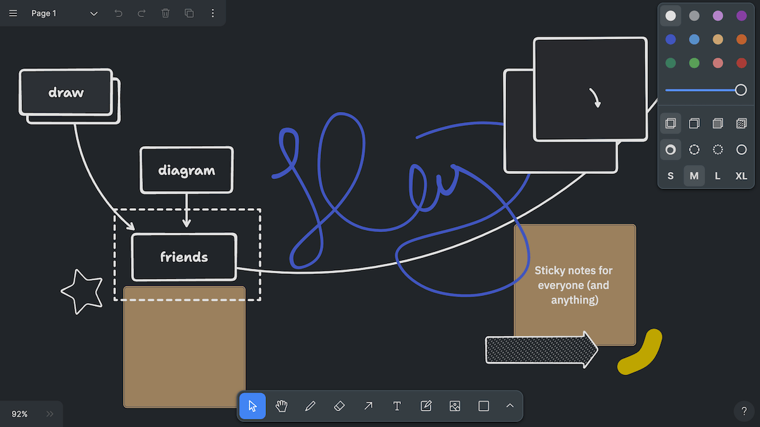Choose the dashed stroke style

click(694, 150)
